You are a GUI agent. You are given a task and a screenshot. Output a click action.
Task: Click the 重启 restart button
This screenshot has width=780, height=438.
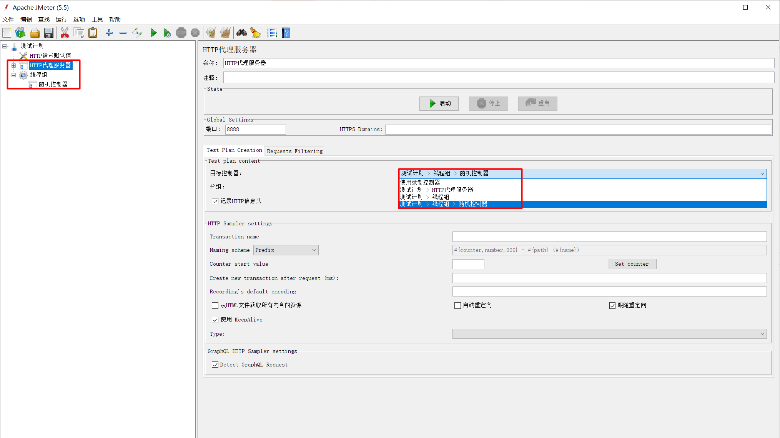pyautogui.click(x=537, y=103)
